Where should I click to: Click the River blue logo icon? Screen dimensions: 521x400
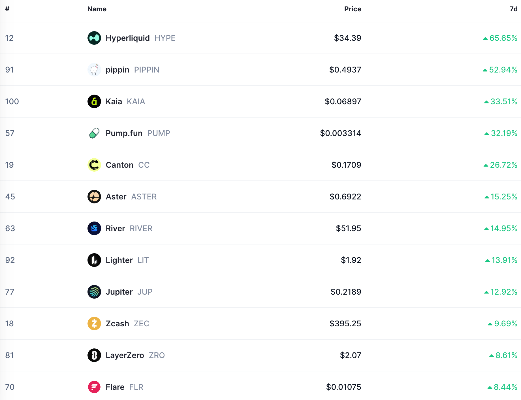(x=94, y=228)
